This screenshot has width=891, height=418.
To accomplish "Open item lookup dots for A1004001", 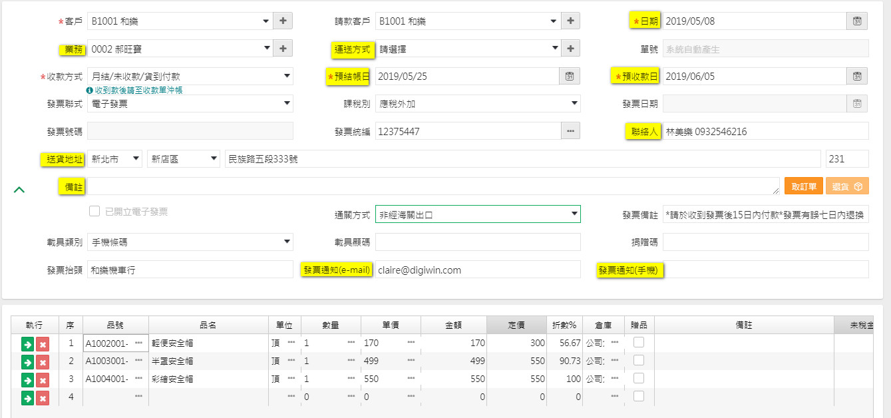I will [x=138, y=378].
